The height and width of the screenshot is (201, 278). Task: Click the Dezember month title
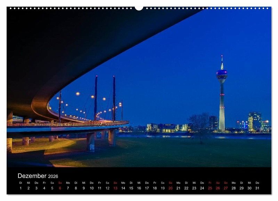pyautogui.click(x=32, y=176)
